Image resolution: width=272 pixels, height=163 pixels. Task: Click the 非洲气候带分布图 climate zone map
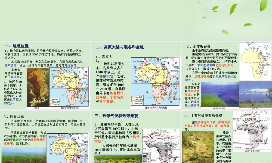pyautogui.click(x=252, y=131)
